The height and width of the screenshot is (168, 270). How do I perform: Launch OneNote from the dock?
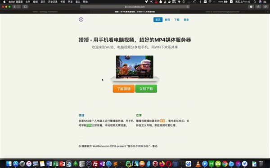102,164
